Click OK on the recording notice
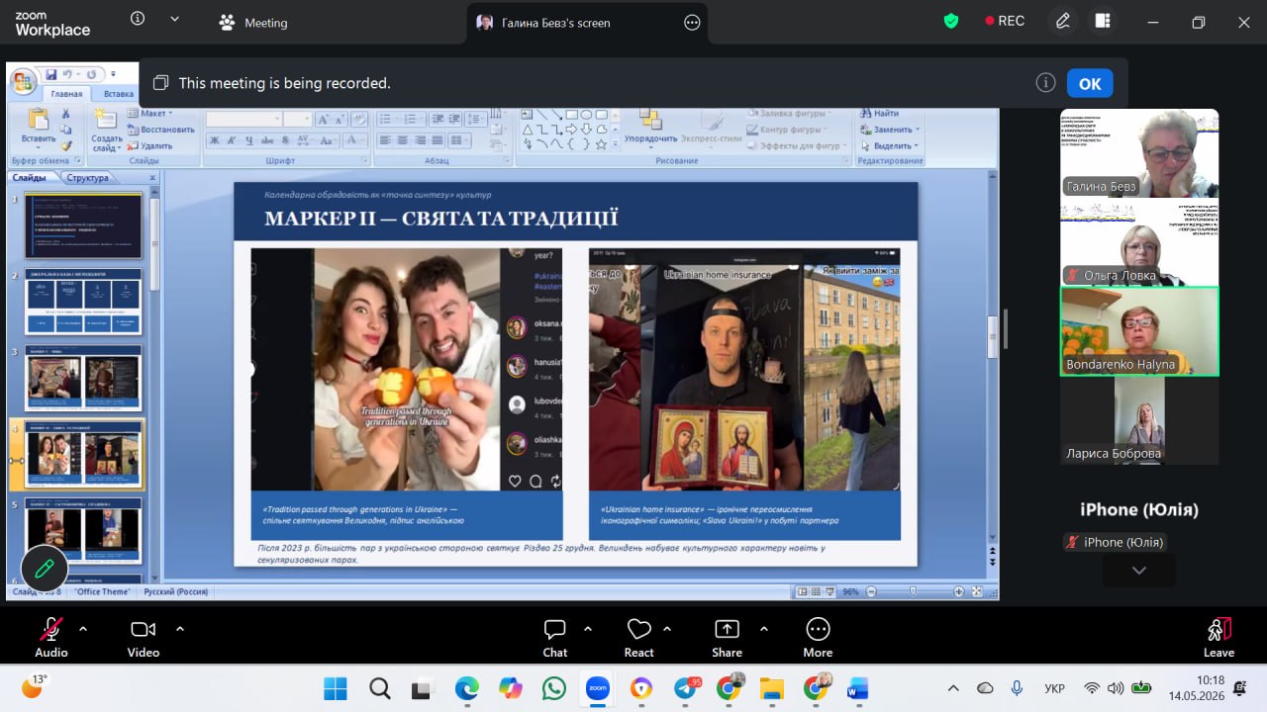 coord(1090,83)
